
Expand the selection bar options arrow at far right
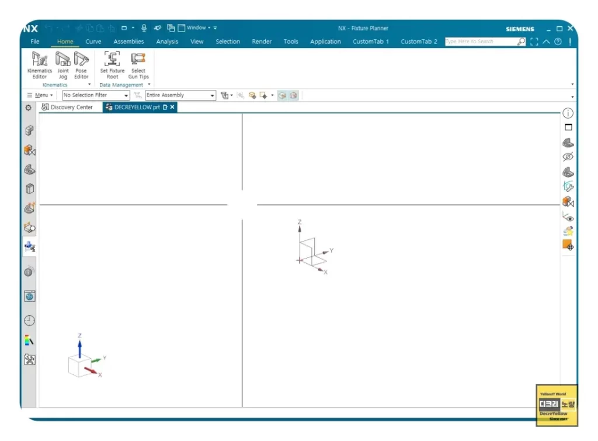pos(572,97)
